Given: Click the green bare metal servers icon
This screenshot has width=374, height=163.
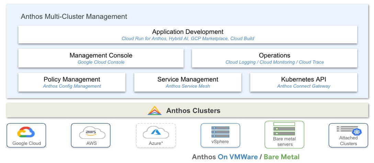Looking at the screenshot, I should pos(284,129).
